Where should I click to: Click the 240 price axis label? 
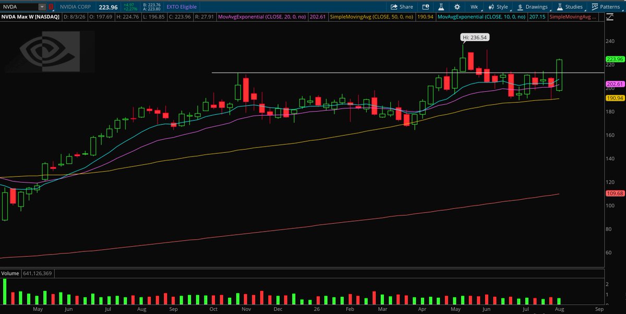(x=611, y=41)
